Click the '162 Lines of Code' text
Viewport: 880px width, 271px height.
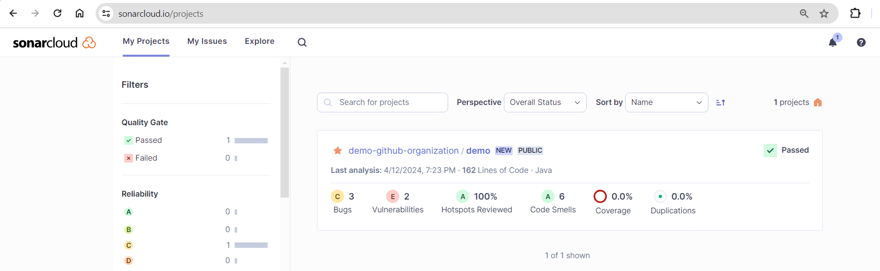click(x=495, y=170)
